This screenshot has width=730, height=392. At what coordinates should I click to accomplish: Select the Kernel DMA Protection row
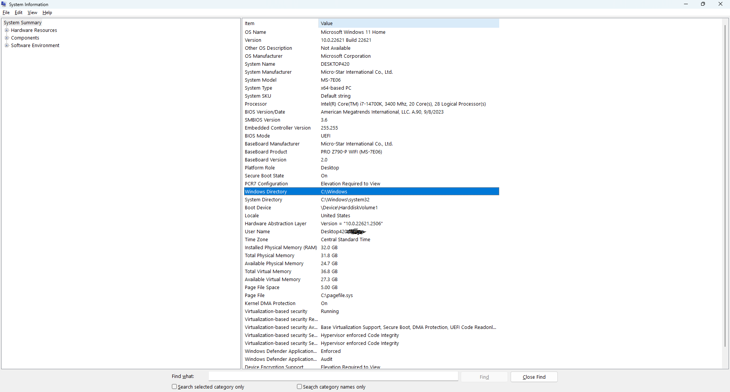coord(371,303)
